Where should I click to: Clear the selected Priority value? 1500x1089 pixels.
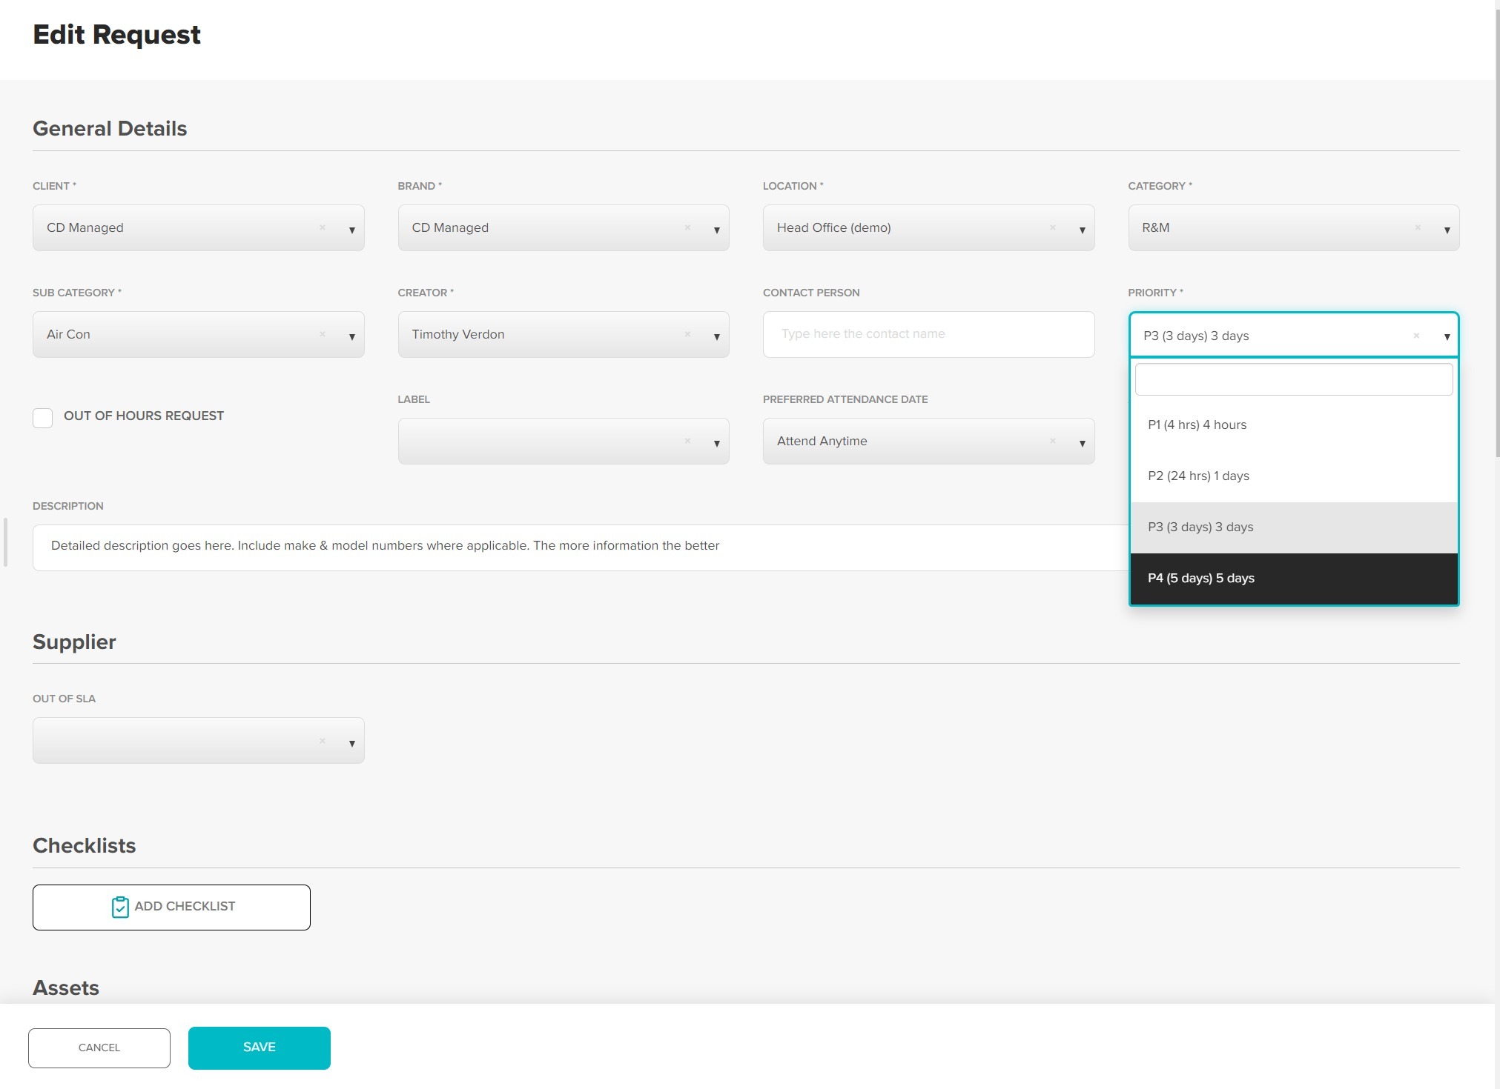1415,336
